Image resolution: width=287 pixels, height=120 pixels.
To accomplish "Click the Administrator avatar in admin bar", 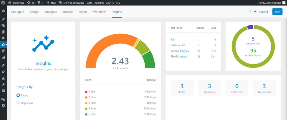I will 284,3.
